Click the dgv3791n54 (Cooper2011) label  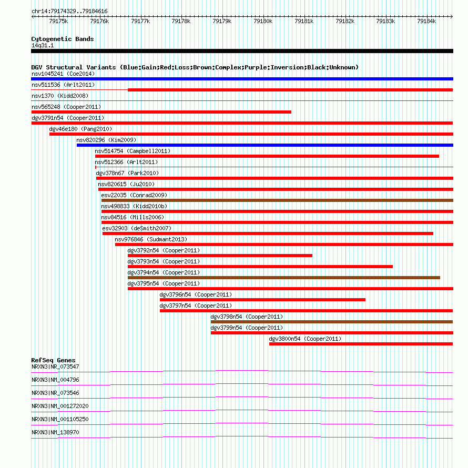pyautogui.click(x=68, y=118)
